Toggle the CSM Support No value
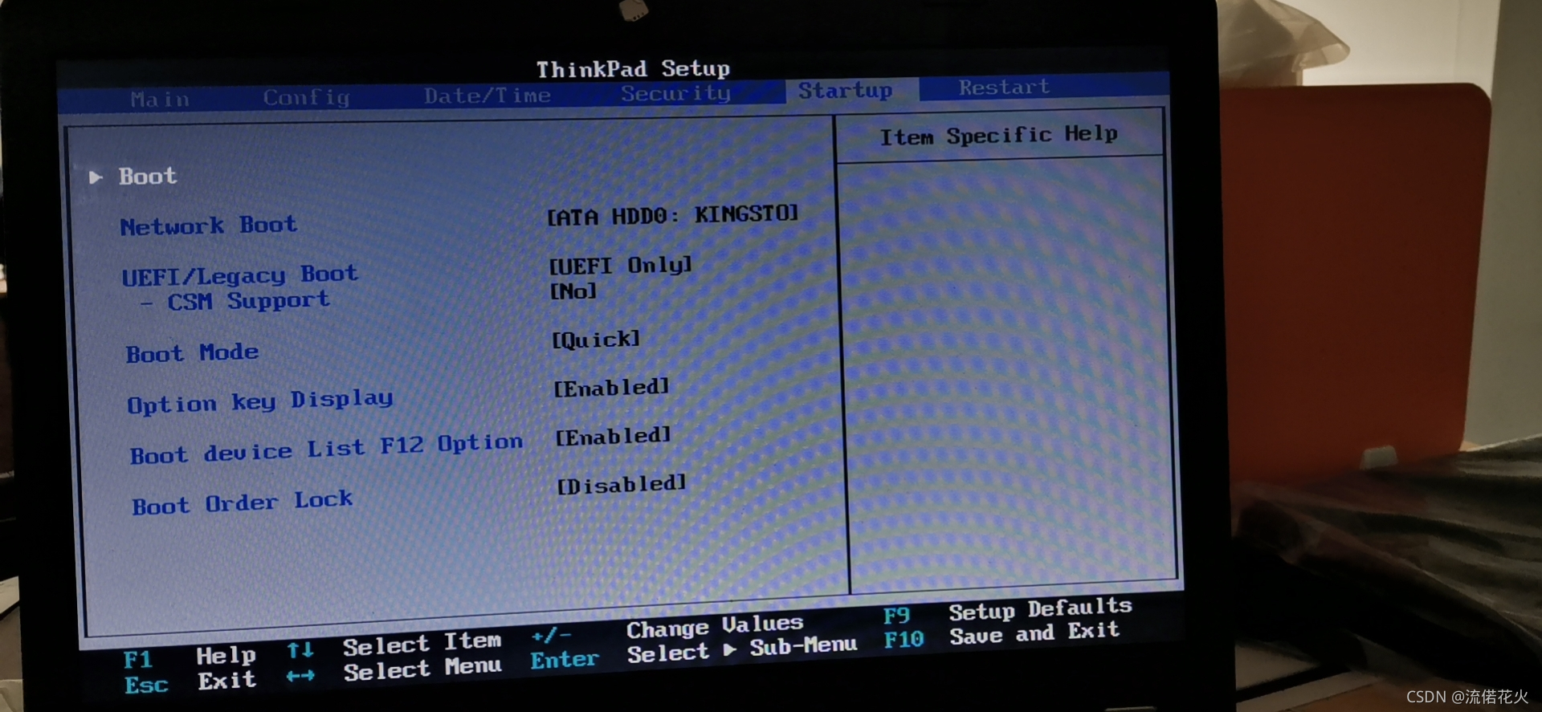 (573, 291)
